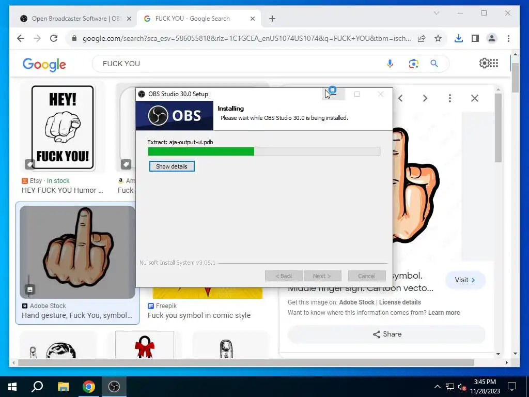
Task: Click the Share button in preview panel
Action: point(386,334)
